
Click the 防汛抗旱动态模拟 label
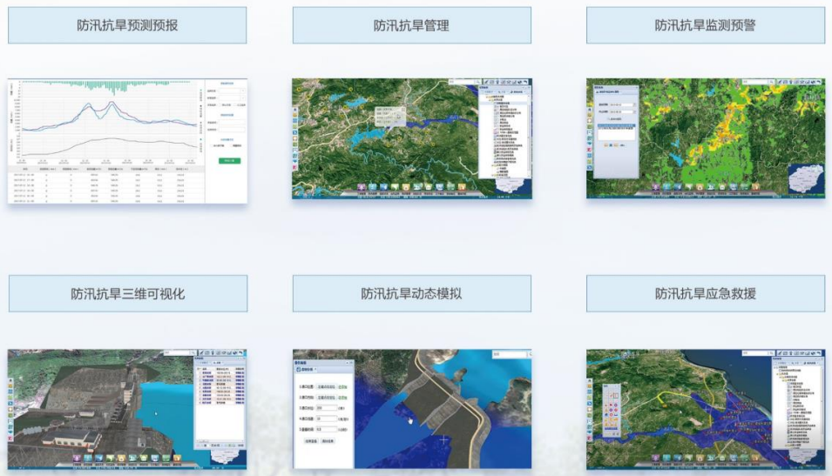tap(411, 294)
